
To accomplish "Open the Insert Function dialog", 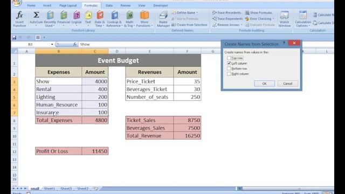I will pyautogui.click(x=19, y=19).
